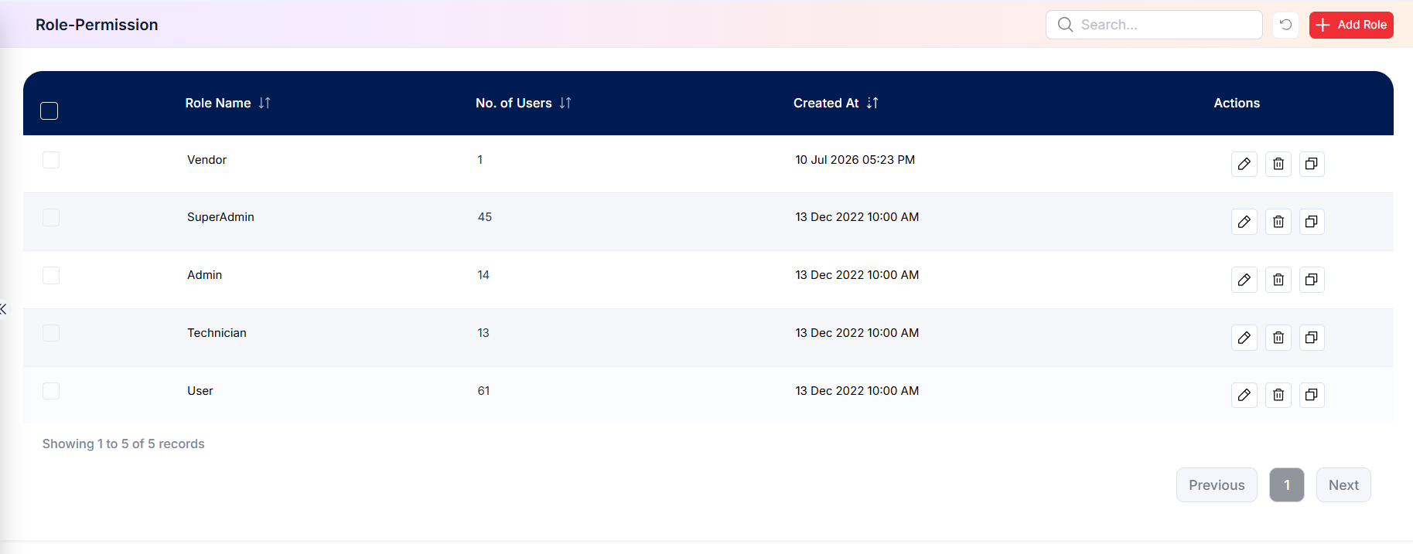Click the '10 Jul 2026 05:23 PM' date
The image size is (1413, 554).
click(855, 160)
